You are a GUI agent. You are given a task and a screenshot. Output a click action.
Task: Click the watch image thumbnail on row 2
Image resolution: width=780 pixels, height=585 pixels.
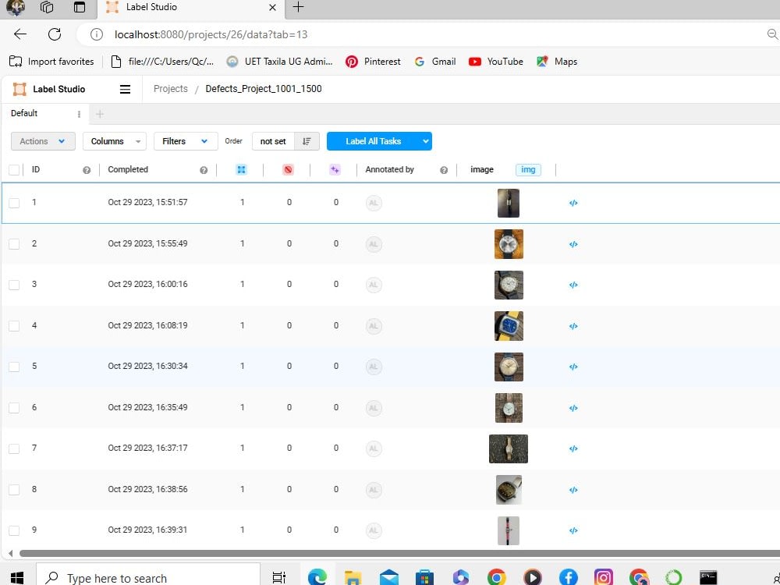pos(509,243)
